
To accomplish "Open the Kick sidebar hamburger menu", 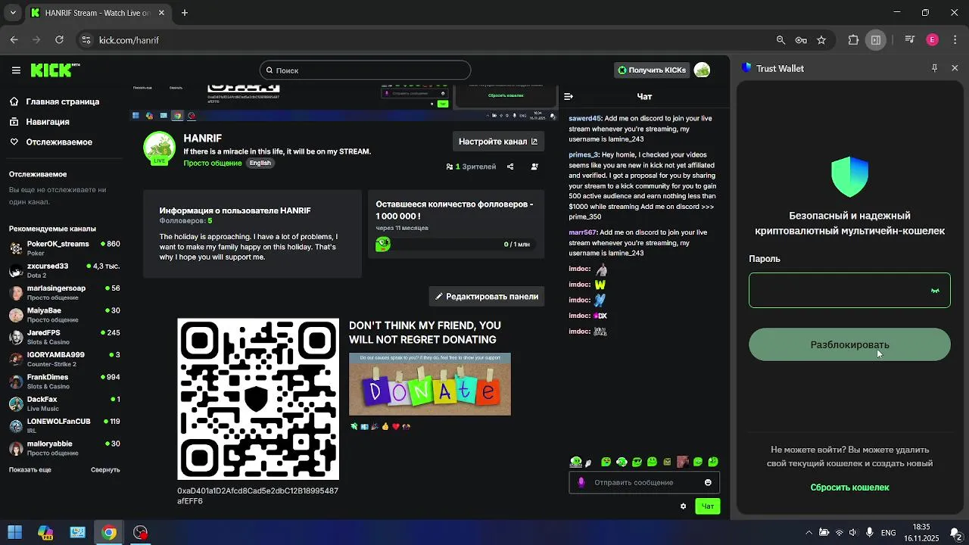I will click(16, 70).
